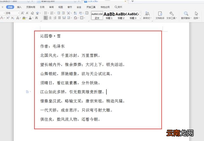Toggle align left

(45, 18)
